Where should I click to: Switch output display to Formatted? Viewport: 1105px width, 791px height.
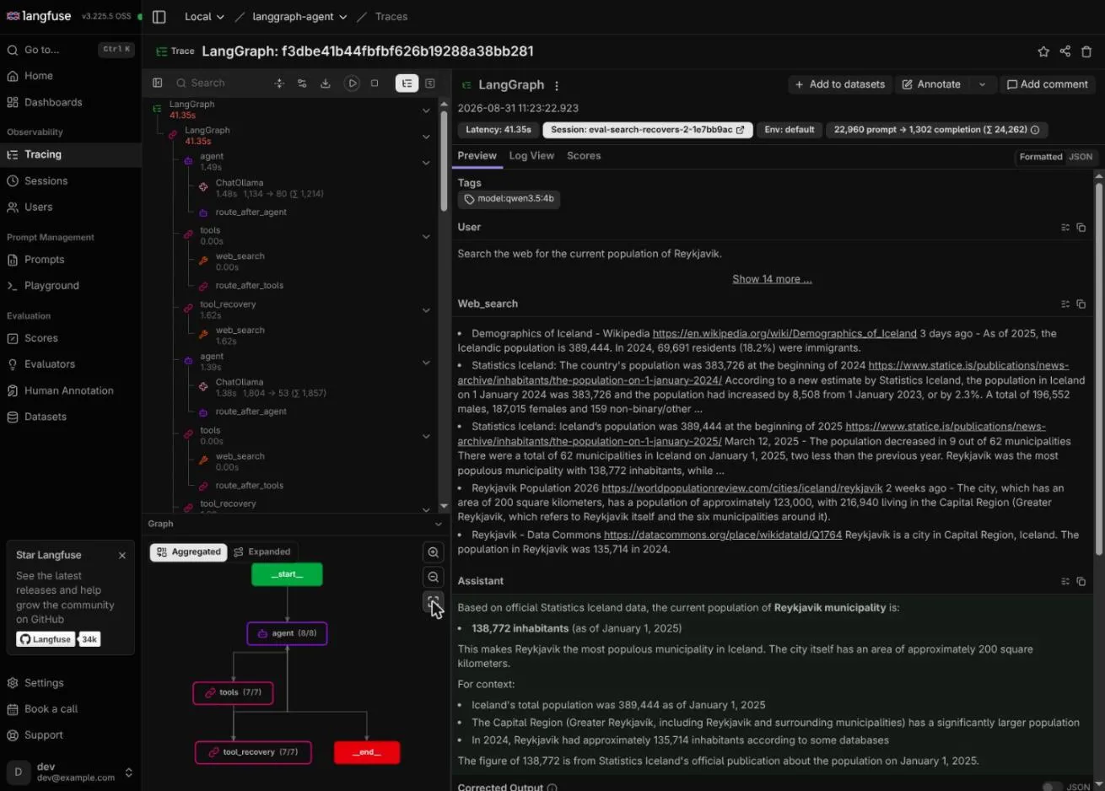point(1041,157)
